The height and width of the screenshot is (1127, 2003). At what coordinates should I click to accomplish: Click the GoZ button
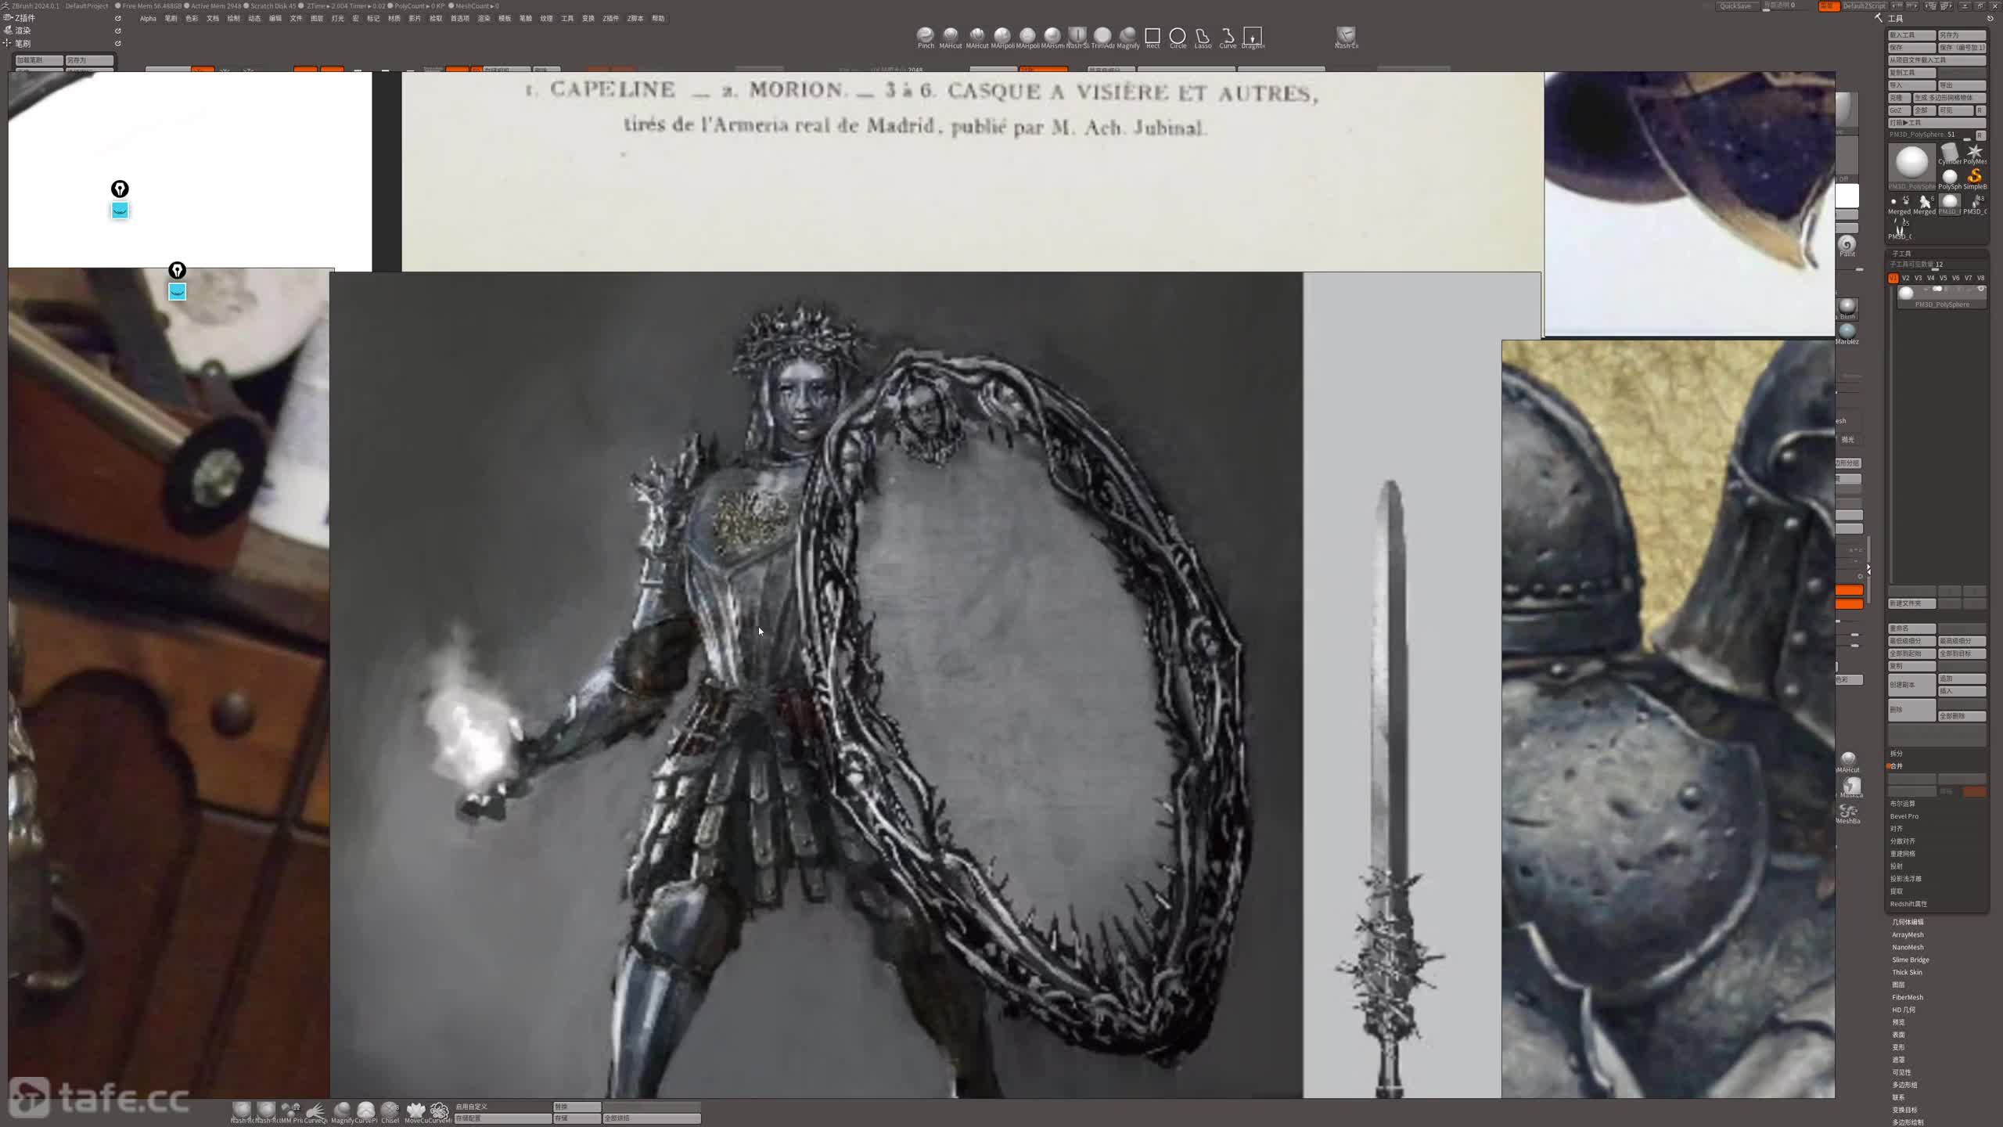[x=1898, y=110]
